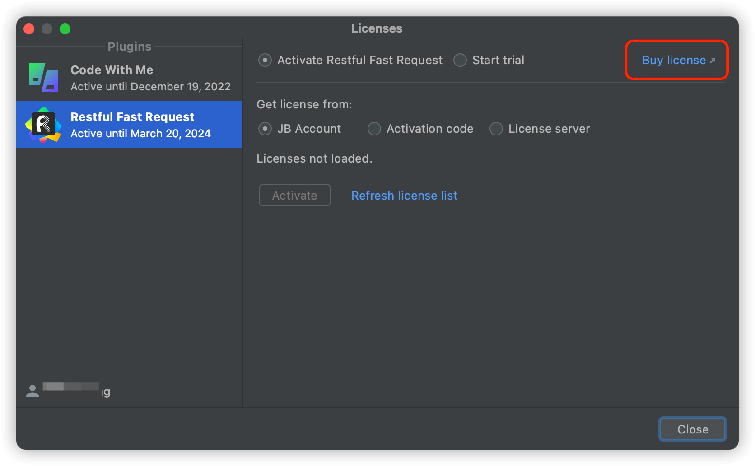This screenshot has width=755, height=466.
Task: Select JB Account as license source
Action: (x=265, y=129)
